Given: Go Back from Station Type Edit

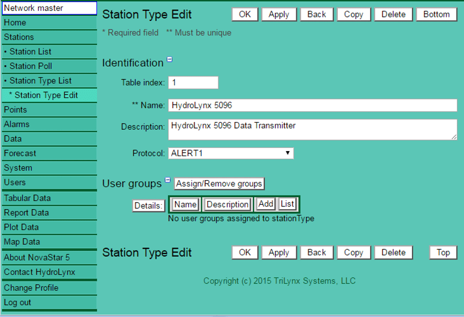Looking at the screenshot, I should click(316, 14).
